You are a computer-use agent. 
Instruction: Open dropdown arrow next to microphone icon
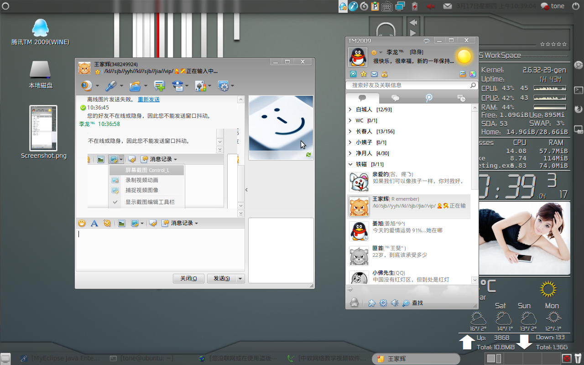[121, 86]
